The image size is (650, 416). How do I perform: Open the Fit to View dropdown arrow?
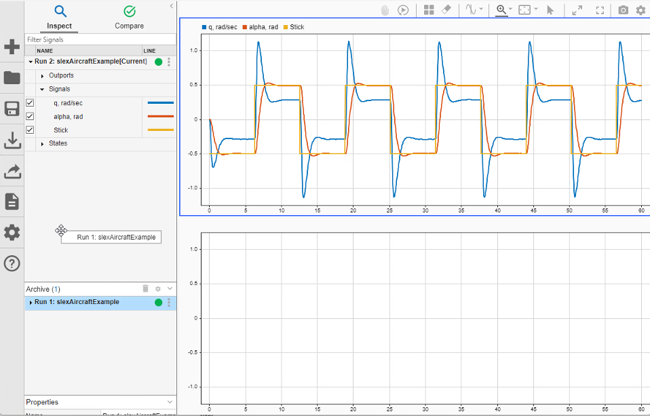(536, 9)
